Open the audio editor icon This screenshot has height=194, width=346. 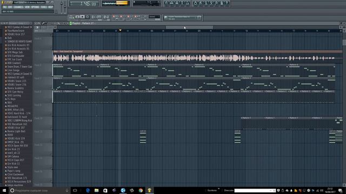click(x=211, y=3)
